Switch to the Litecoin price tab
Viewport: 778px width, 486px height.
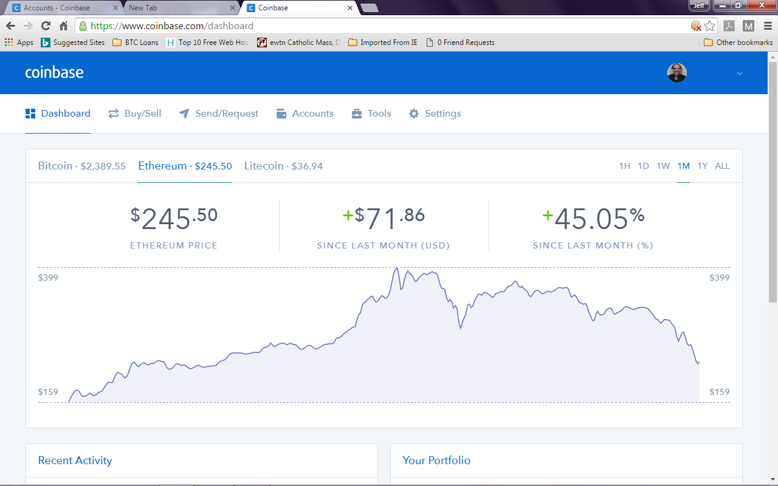[x=283, y=166]
